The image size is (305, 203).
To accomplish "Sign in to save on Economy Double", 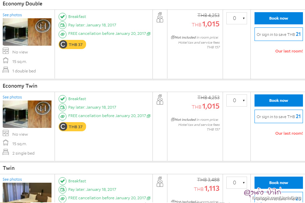I will (279, 34).
